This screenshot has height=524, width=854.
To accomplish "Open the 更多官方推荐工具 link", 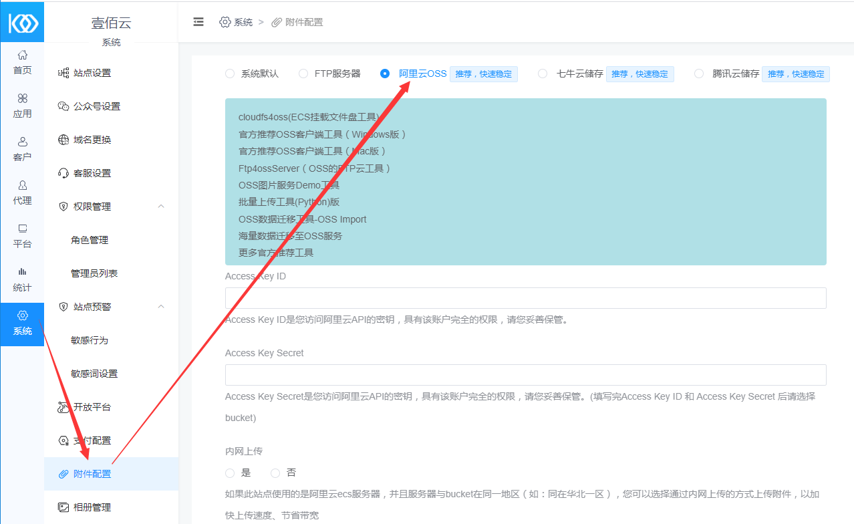I will point(276,253).
